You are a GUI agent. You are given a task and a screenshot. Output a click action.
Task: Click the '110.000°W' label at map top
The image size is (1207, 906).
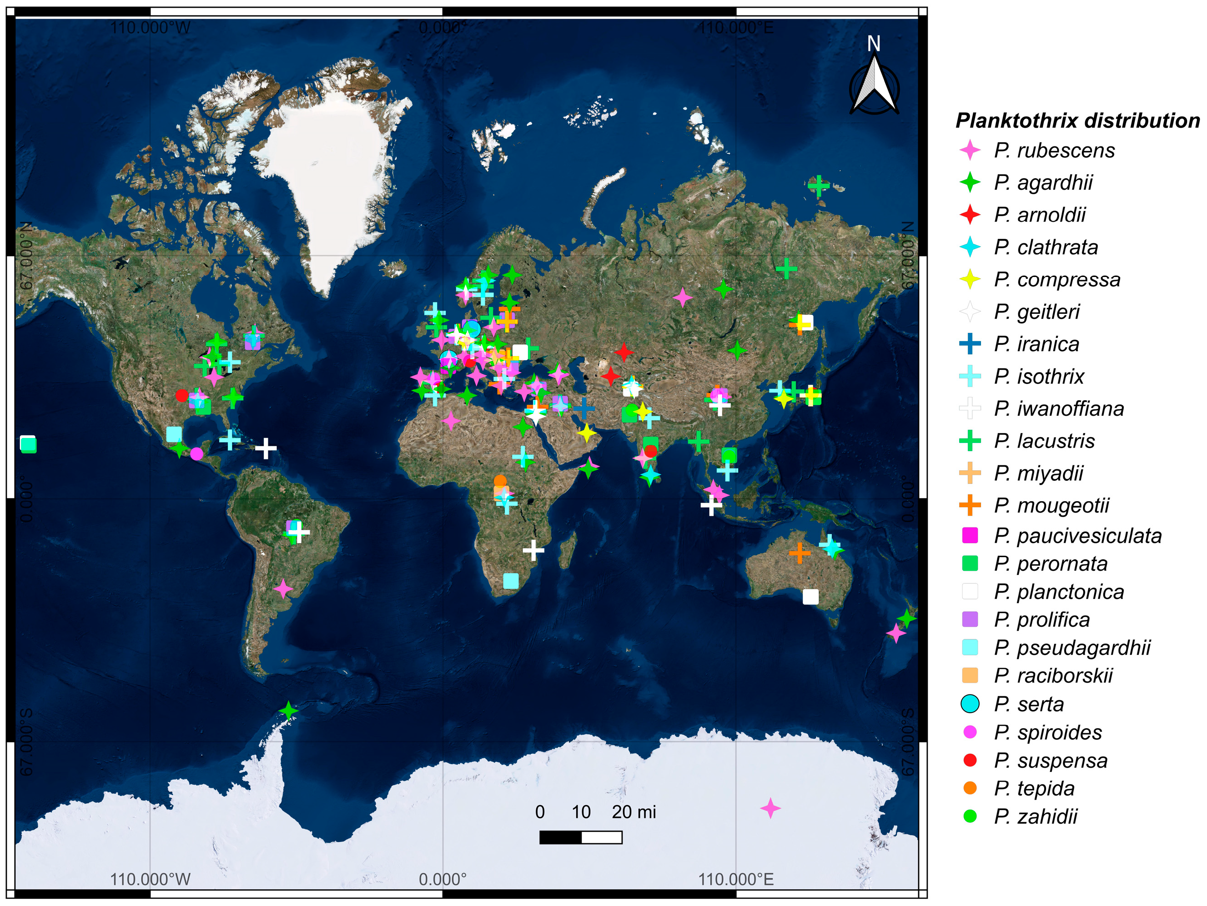click(x=150, y=27)
